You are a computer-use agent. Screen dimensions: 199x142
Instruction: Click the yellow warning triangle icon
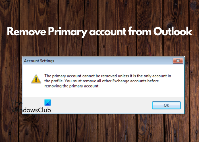coord(36,79)
